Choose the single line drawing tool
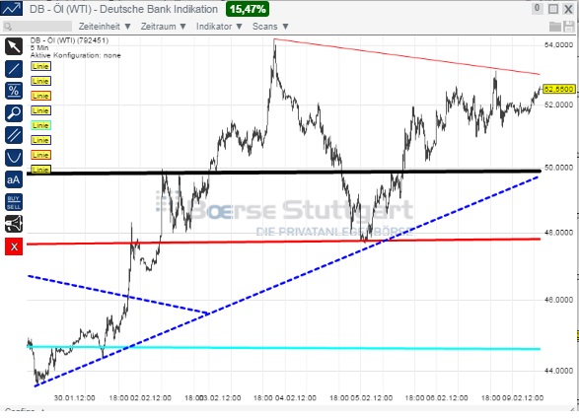Viewport: 579px width, 419px height. click(x=14, y=69)
